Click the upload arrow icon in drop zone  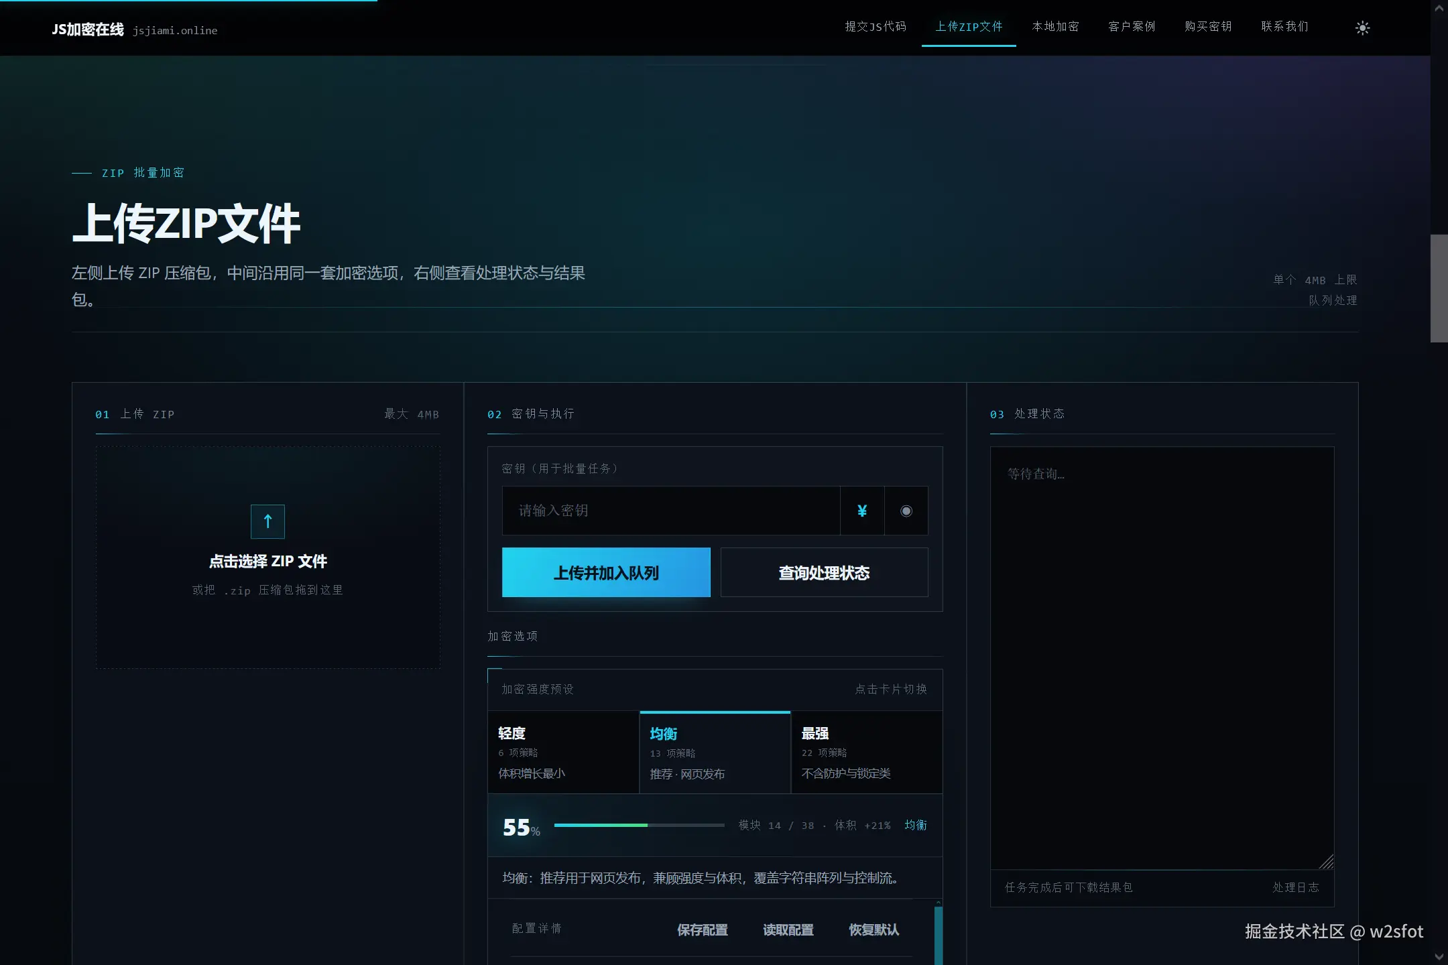pos(267,521)
